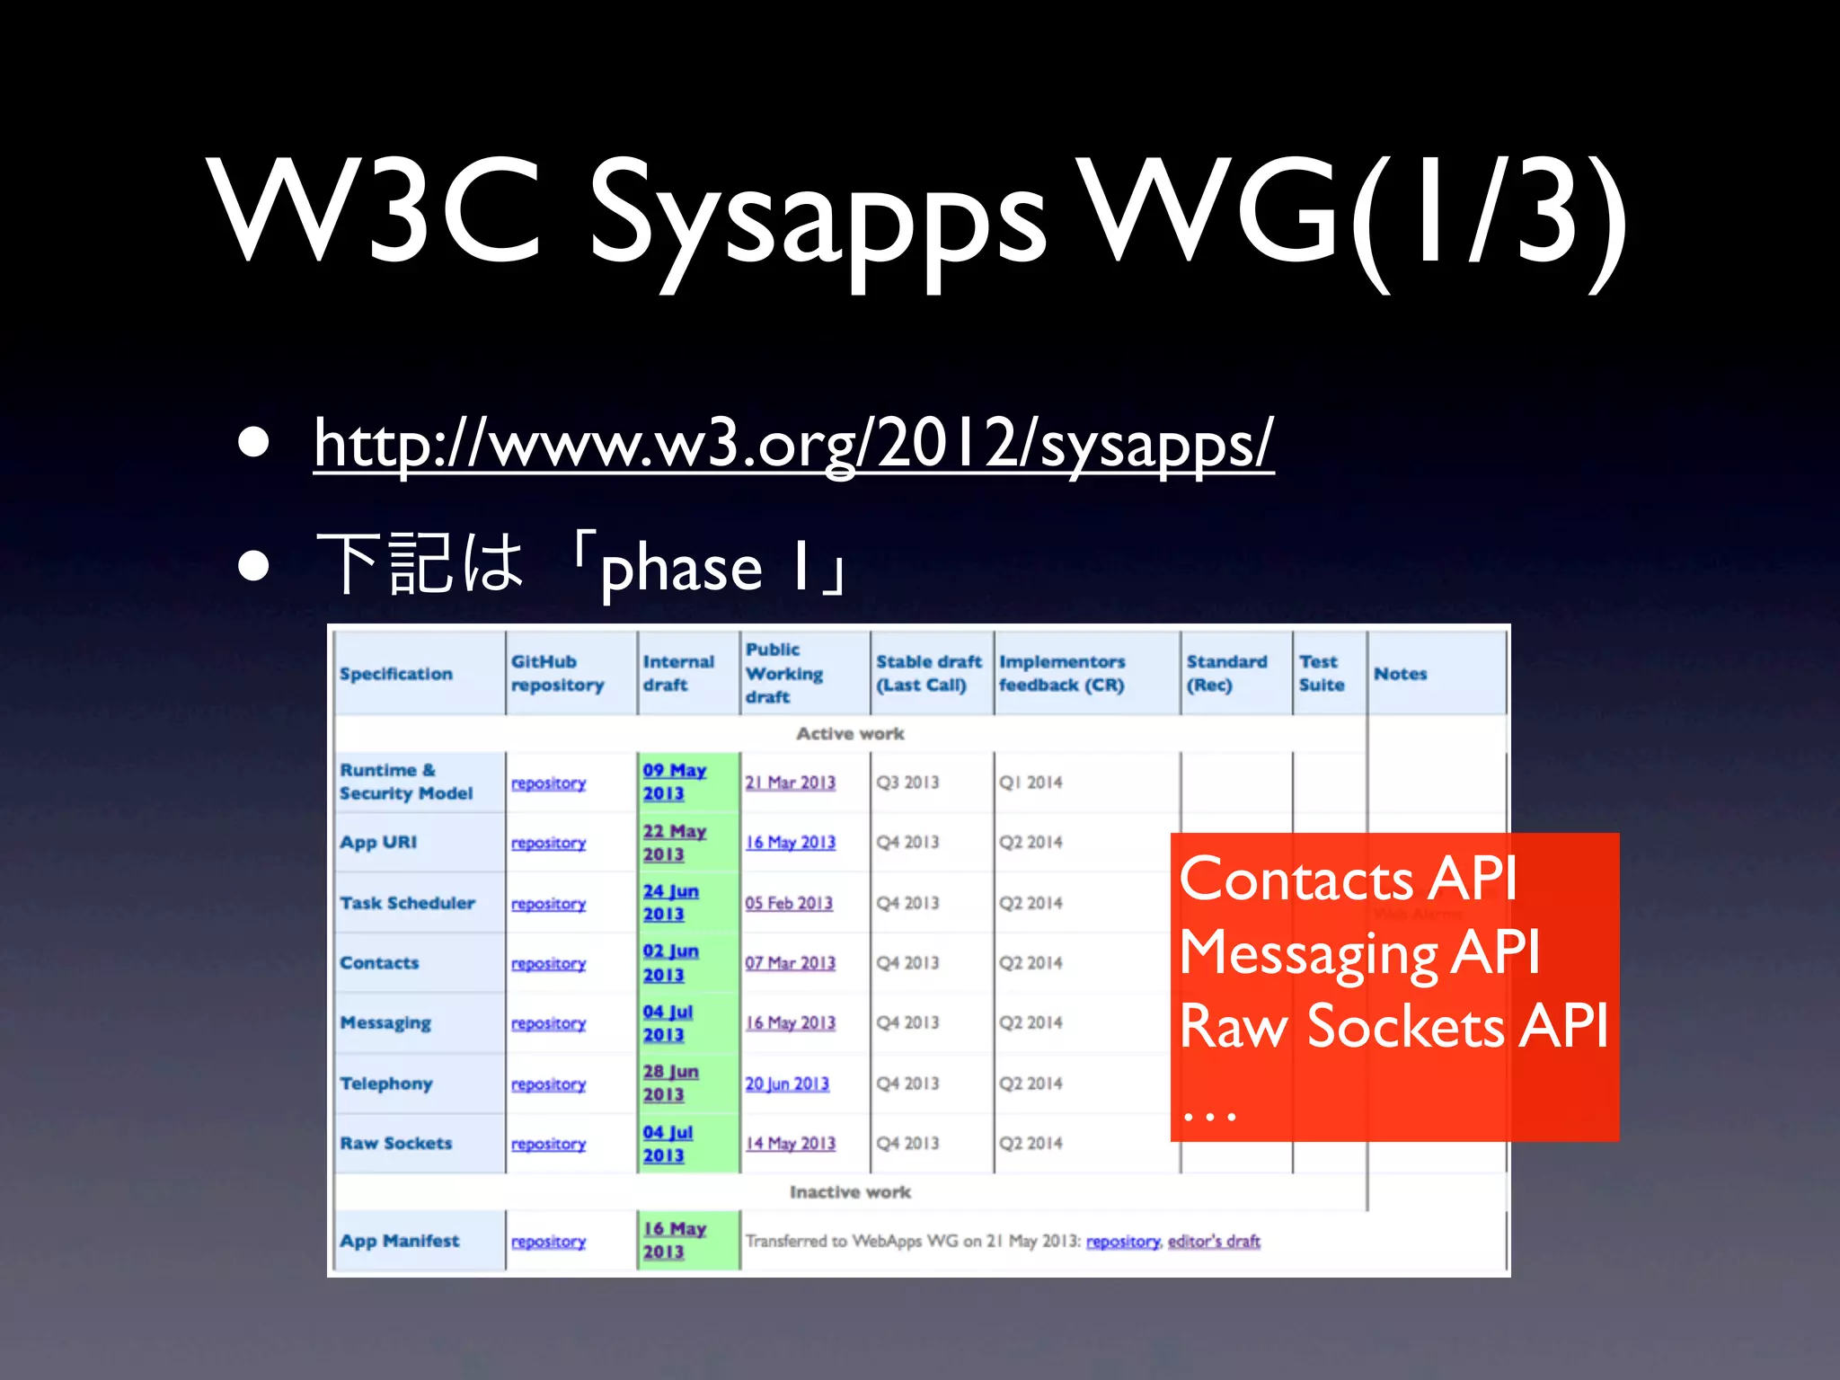Open the 02 Jun 2013 internal draft
Viewport: 1840px width, 1380px height.
[670, 962]
